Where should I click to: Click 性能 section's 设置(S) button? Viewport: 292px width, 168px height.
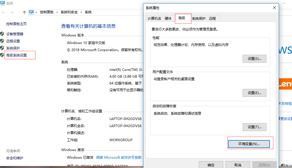(254, 58)
